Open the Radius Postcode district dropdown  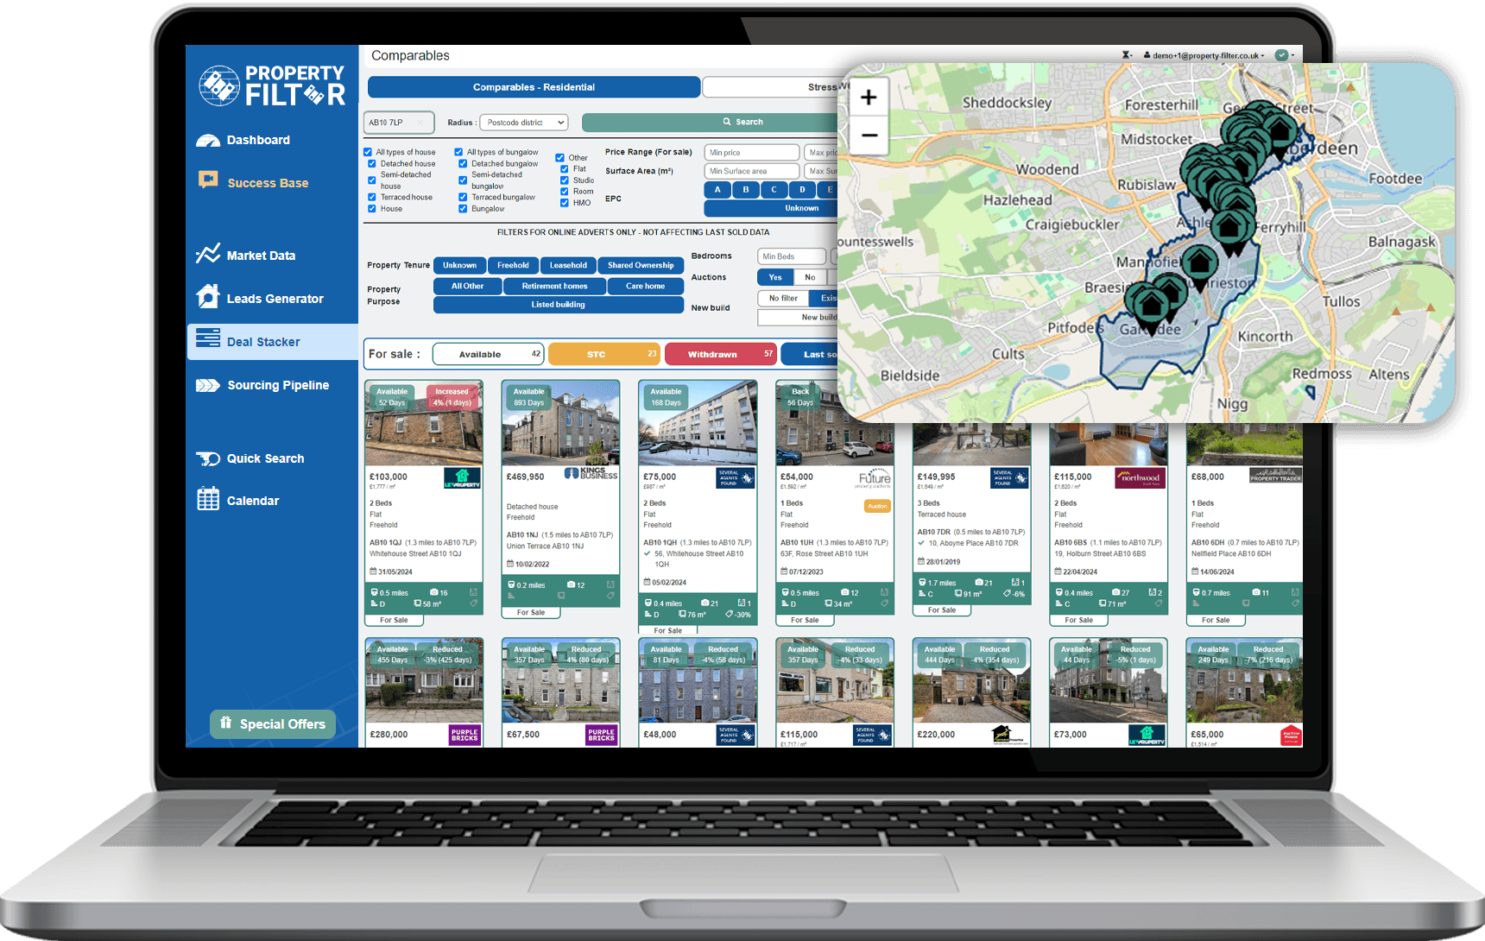tap(524, 123)
